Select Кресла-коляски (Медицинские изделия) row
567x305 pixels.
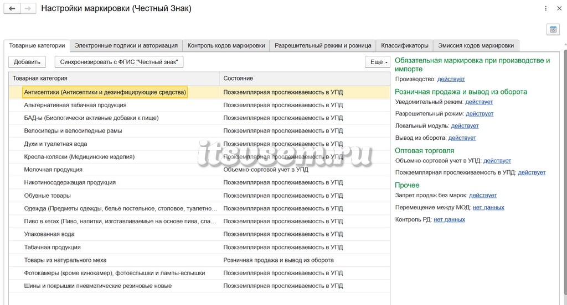coord(199,157)
